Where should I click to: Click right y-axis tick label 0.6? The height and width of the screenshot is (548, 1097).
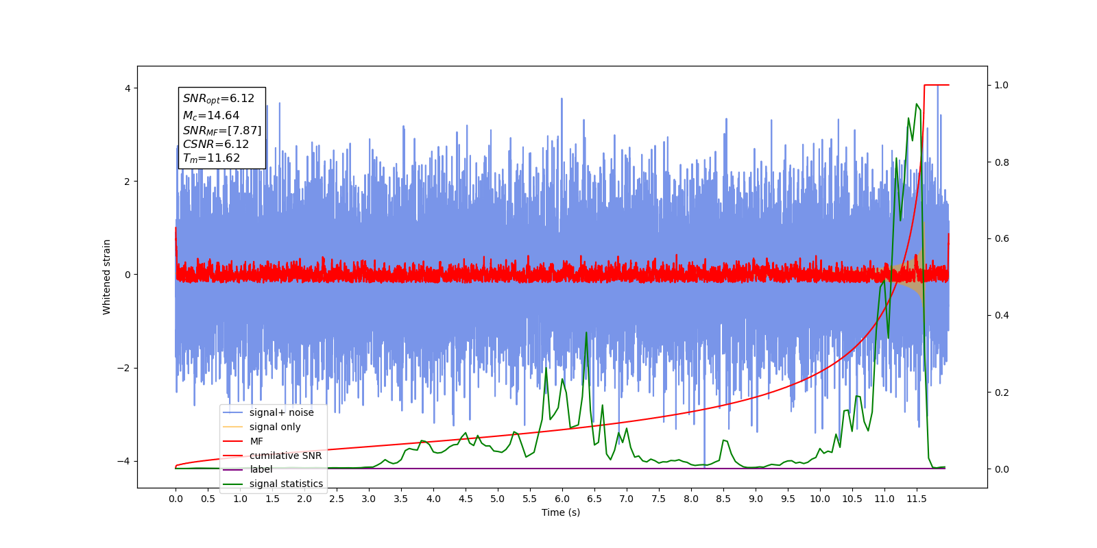pos(1002,238)
